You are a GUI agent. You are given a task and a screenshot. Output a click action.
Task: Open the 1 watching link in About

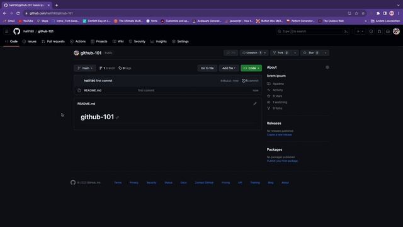277,102
